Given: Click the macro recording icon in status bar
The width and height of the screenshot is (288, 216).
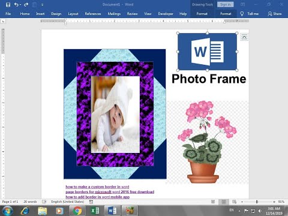Looking at the screenshot, I should 91,202.
